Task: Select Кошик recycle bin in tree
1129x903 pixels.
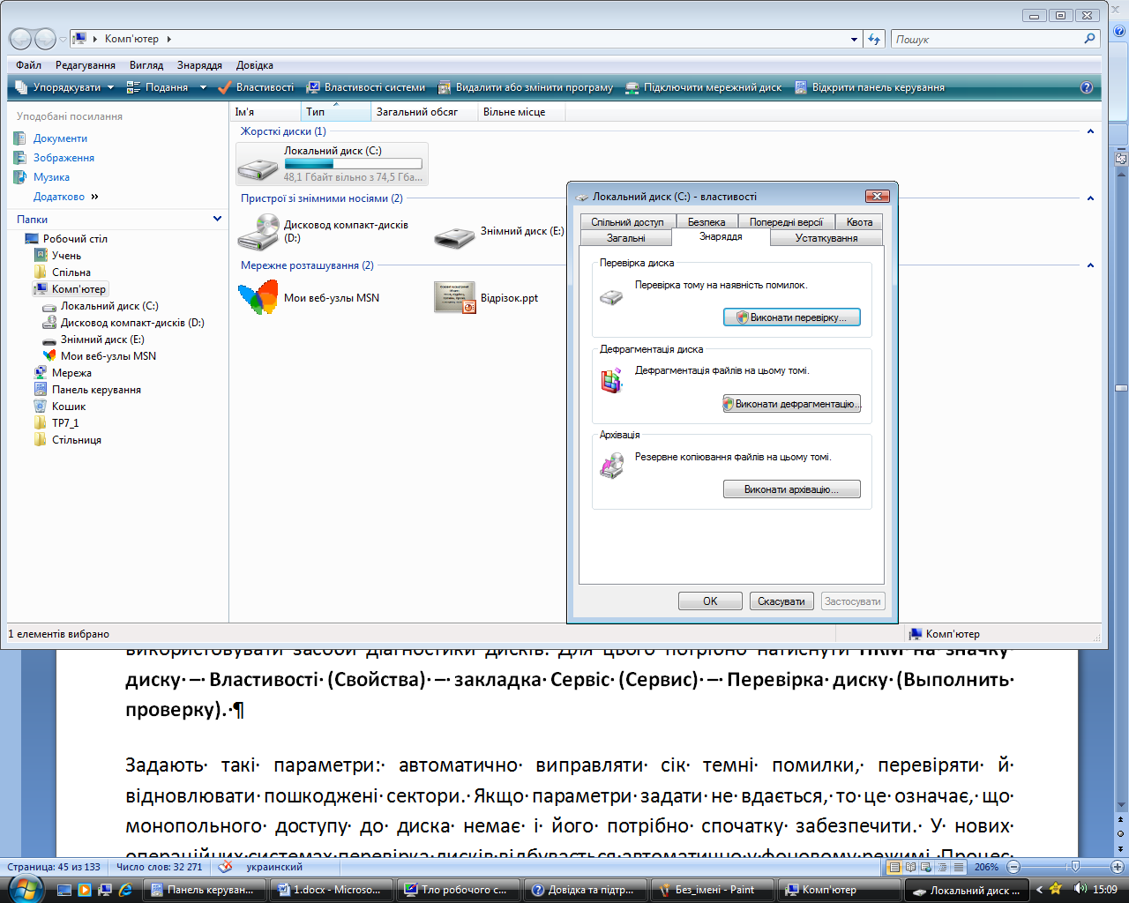Action: [69, 407]
